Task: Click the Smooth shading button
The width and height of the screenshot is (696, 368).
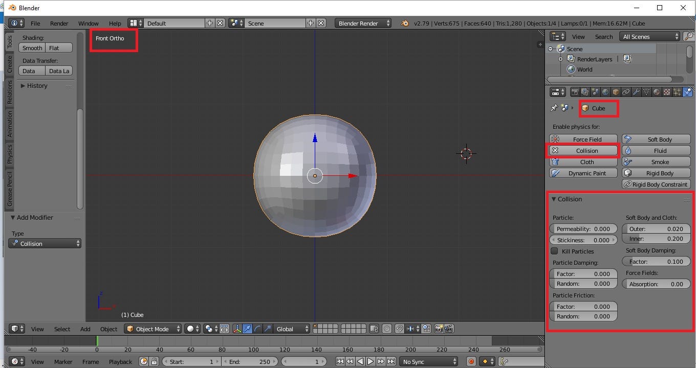Action: tap(32, 48)
